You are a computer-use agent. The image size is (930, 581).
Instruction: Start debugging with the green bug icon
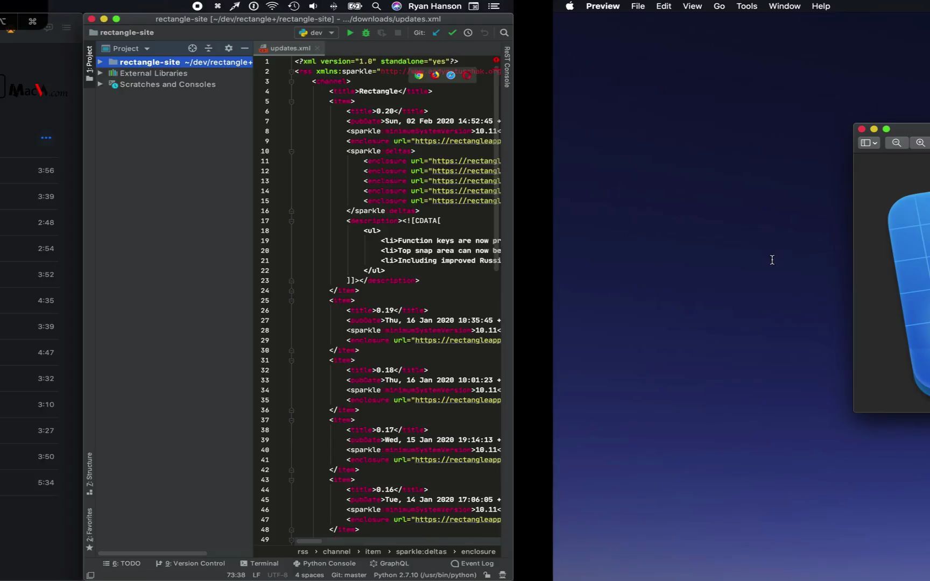pyautogui.click(x=366, y=33)
